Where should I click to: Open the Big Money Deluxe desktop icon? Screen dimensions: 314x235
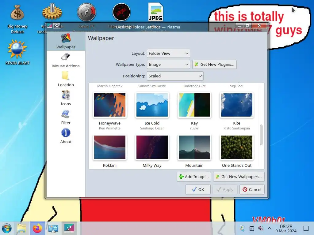point(17,19)
